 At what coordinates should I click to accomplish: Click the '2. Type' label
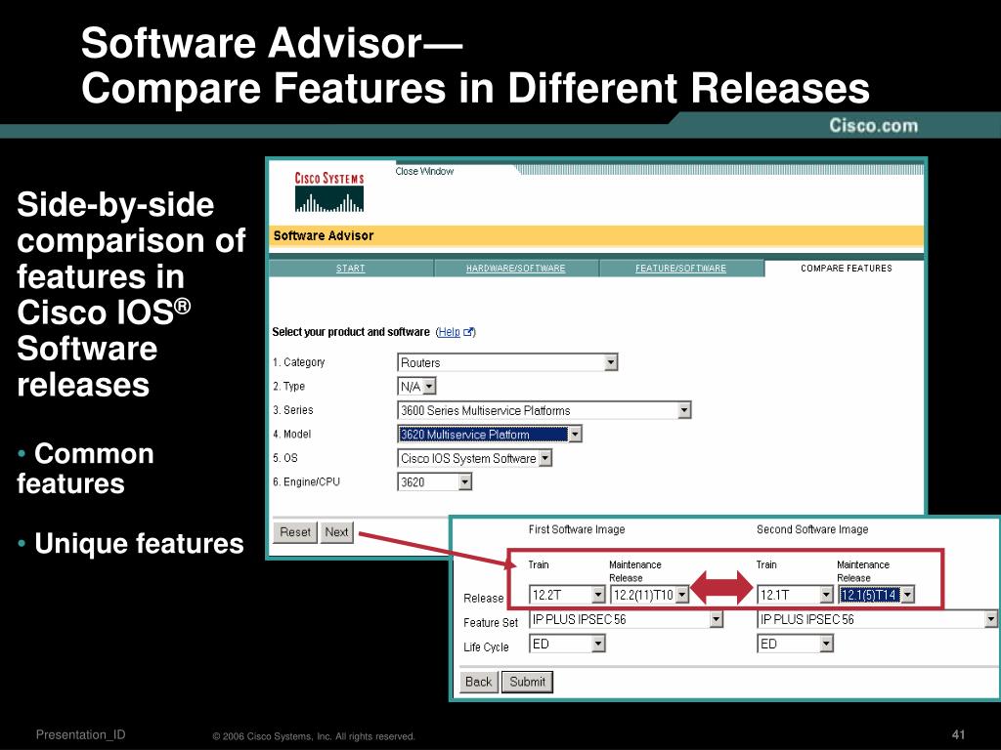[288, 387]
